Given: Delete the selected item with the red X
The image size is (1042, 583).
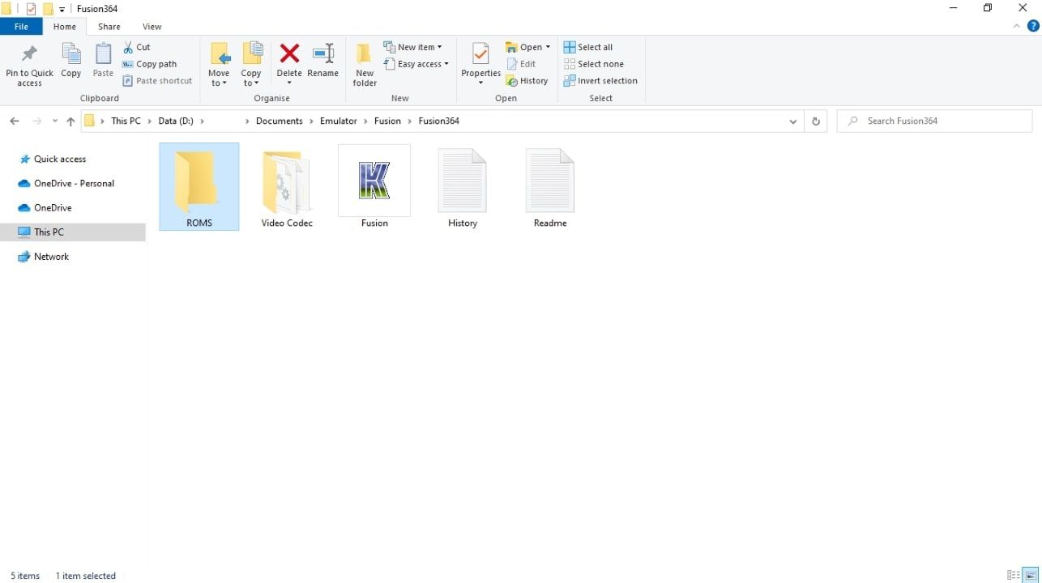Looking at the screenshot, I should coord(289,56).
